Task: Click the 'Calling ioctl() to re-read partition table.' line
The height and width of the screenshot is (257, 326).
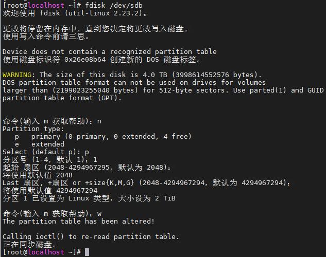Action: pos(91,236)
